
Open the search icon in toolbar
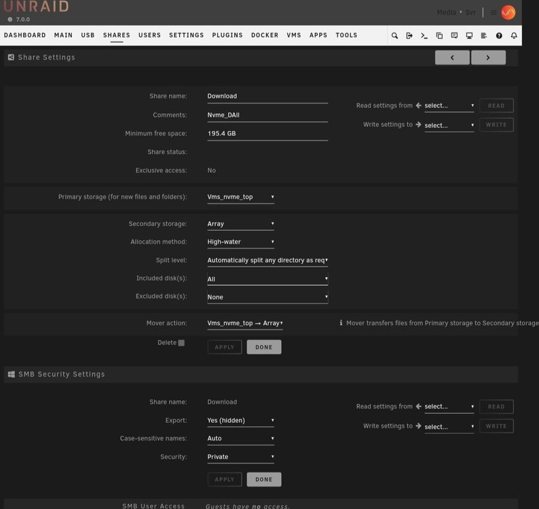pyautogui.click(x=394, y=35)
